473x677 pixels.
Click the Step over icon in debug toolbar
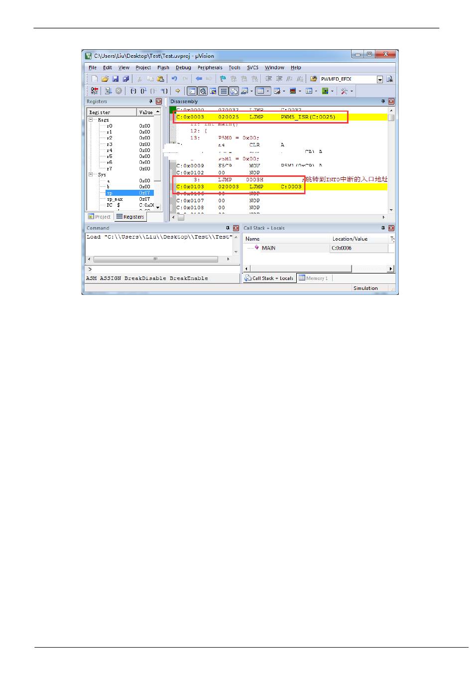142,91
